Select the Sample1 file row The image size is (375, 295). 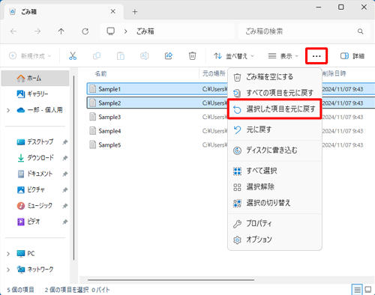pyautogui.click(x=231, y=89)
